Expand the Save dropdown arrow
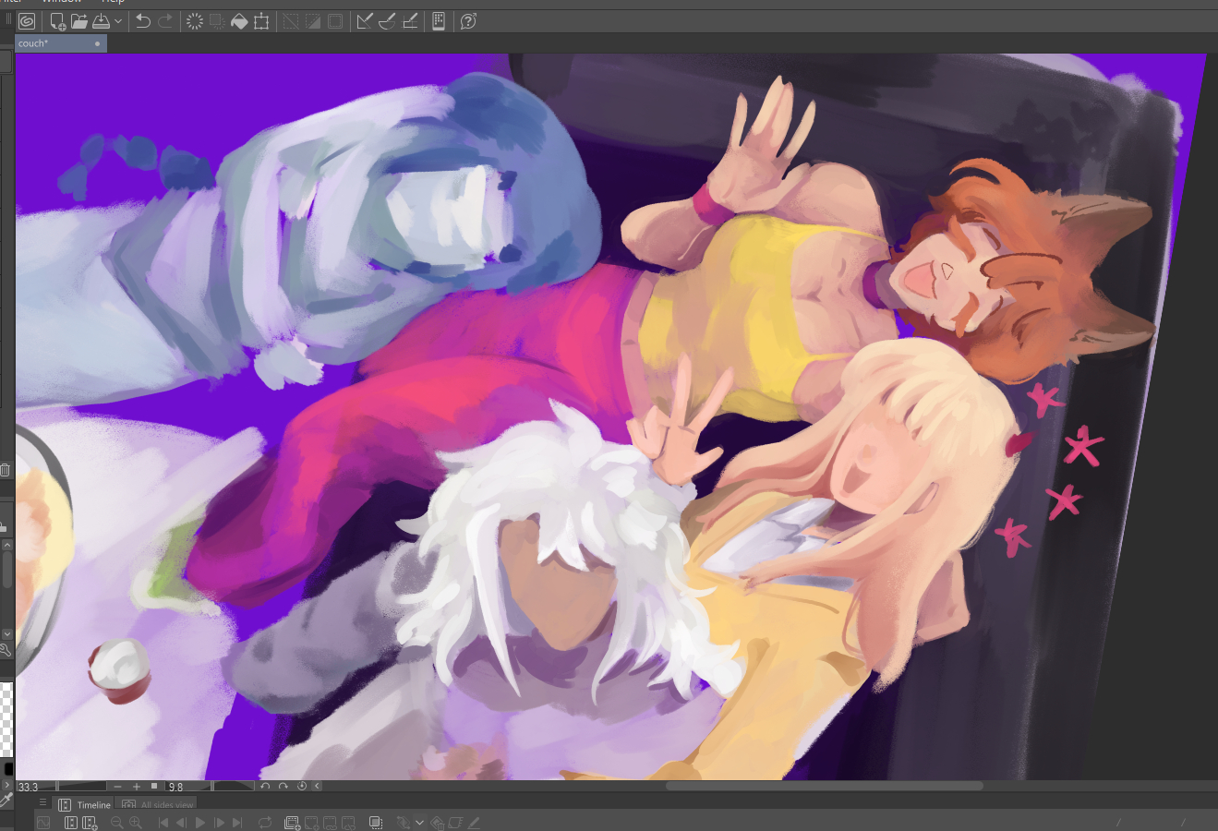The image size is (1218, 831). 118,21
